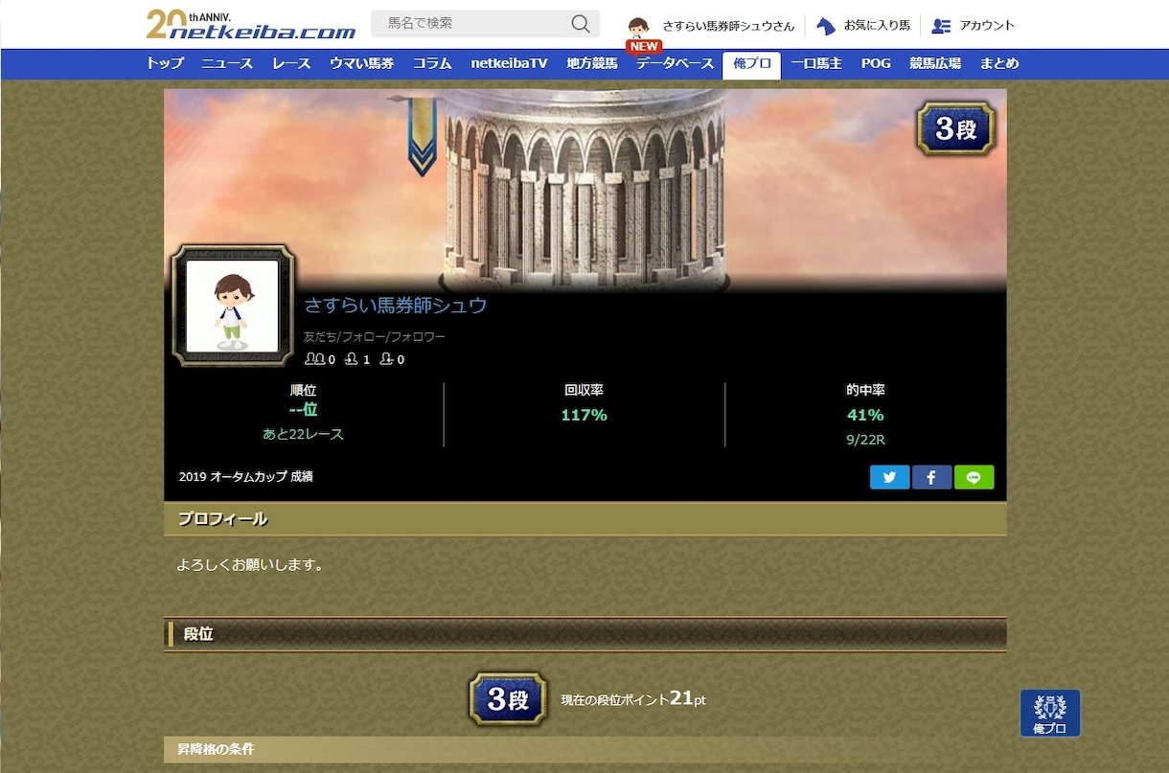This screenshot has width=1169, height=773.
Task: Click the friends count icon
Action: coord(315,359)
